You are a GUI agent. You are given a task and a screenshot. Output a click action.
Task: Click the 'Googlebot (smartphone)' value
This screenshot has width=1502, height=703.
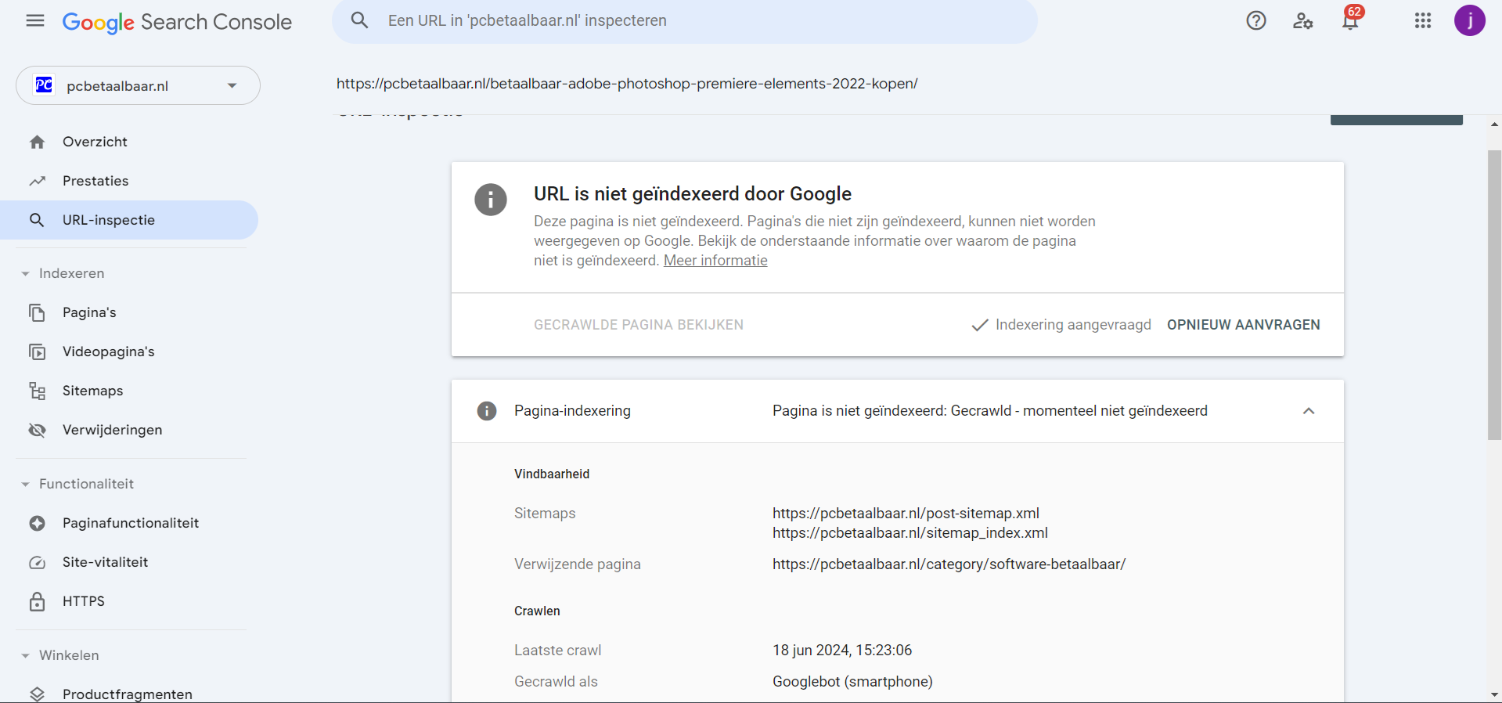[x=852, y=682]
